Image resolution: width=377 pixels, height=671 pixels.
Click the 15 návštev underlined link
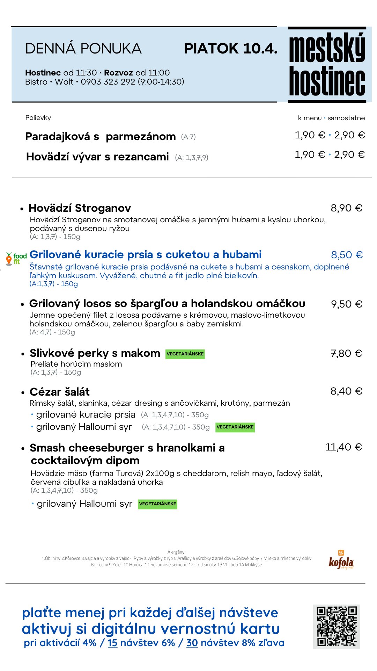pyautogui.click(x=112, y=643)
